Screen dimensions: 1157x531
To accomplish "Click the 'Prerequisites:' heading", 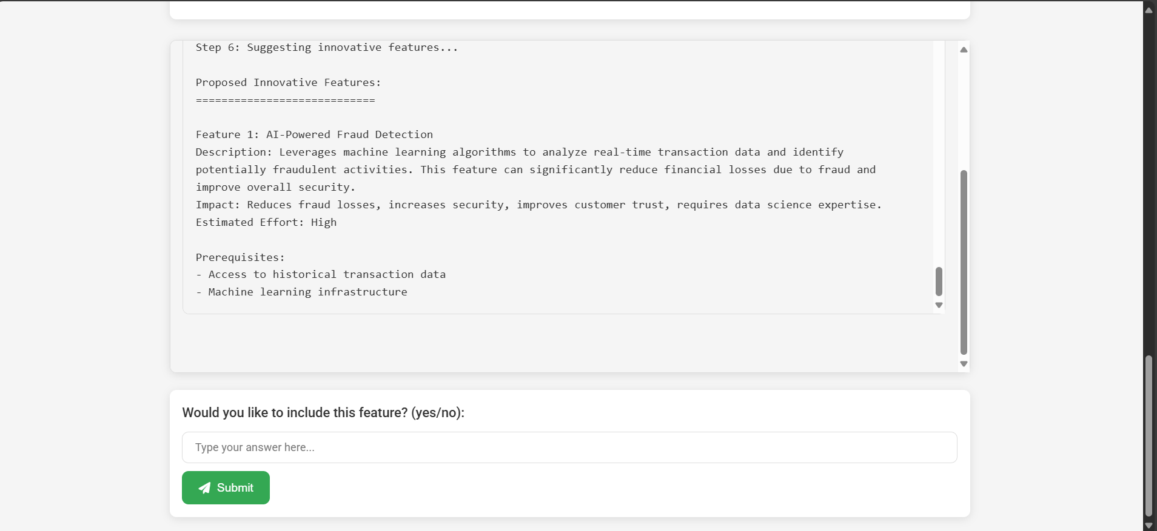I will click(240, 257).
